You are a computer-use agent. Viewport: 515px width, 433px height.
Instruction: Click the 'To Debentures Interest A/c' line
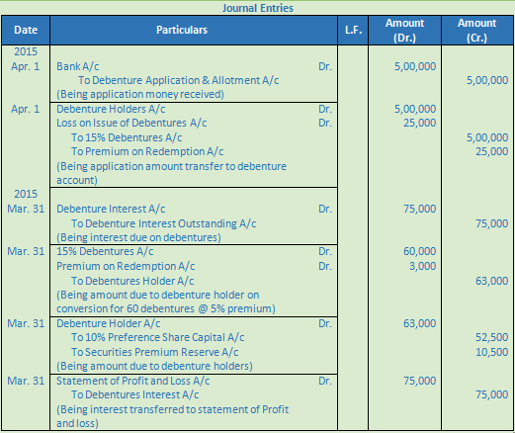coord(135,394)
